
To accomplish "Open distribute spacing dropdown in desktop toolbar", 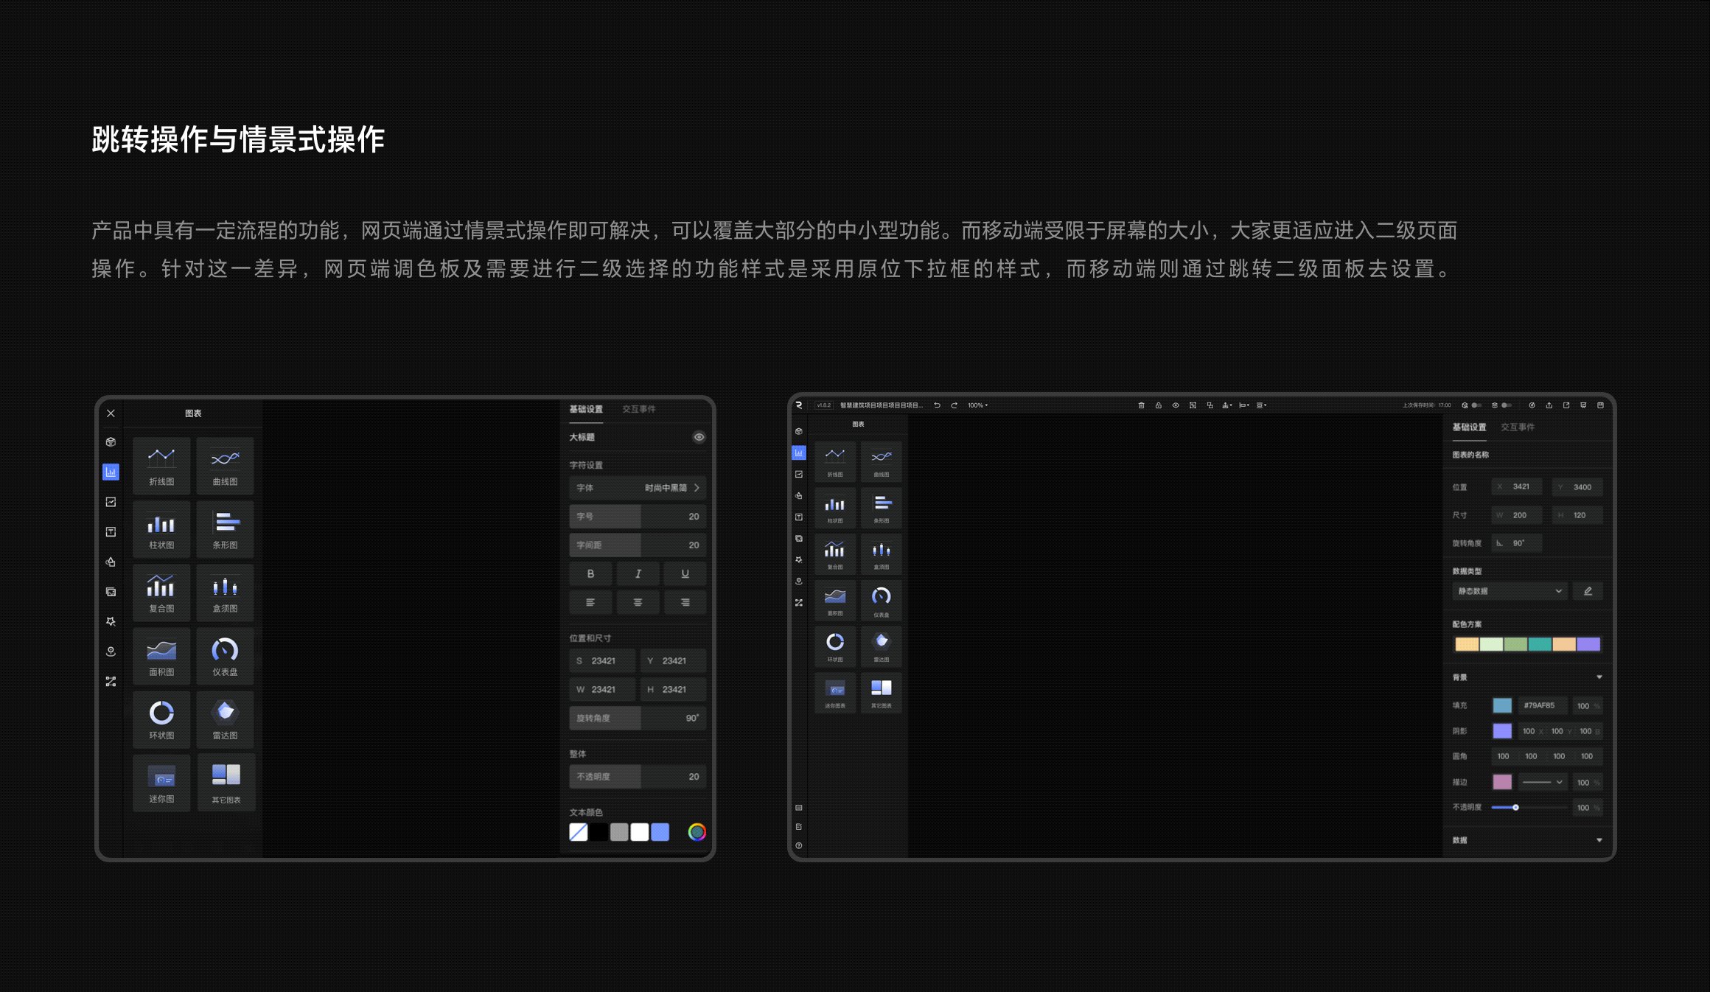I will (1261, 405).
